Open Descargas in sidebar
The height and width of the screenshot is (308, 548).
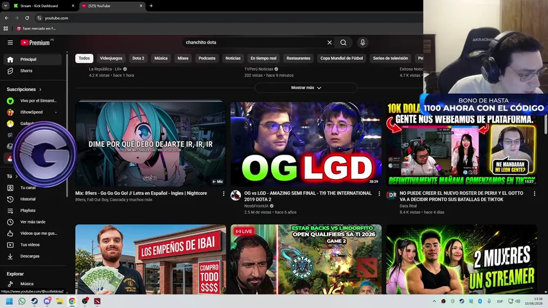[x=33, y=256]
